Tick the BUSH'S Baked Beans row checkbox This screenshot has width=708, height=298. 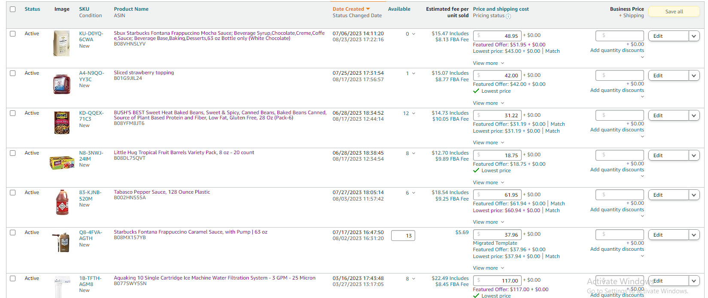13,113
